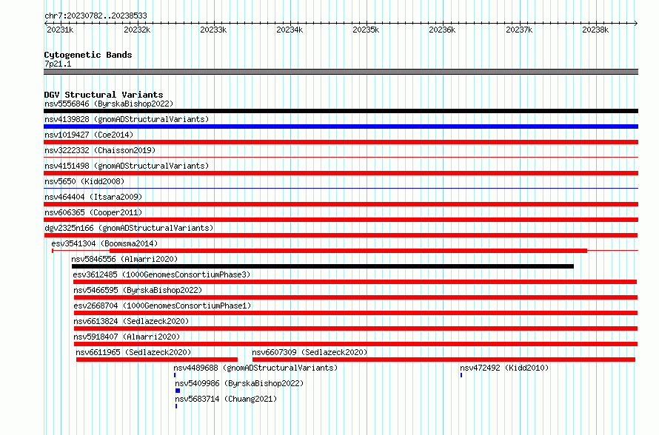
Task: Click the nsv4139828 (gnomADStructuralVariants) label
Action: pos(127,119)
